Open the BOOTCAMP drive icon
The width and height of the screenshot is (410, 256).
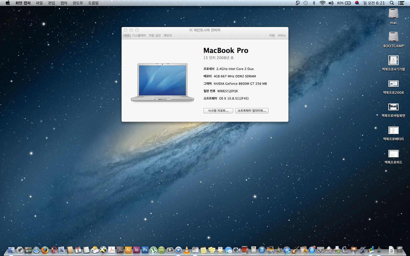tap(393, 37)
